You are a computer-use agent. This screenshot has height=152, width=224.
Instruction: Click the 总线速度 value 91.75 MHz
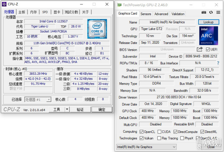[x=38, y=84]
